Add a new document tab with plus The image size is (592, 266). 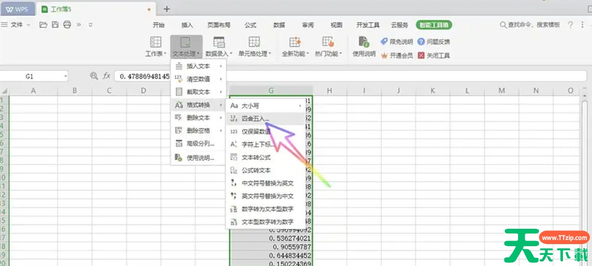[167, 9]
